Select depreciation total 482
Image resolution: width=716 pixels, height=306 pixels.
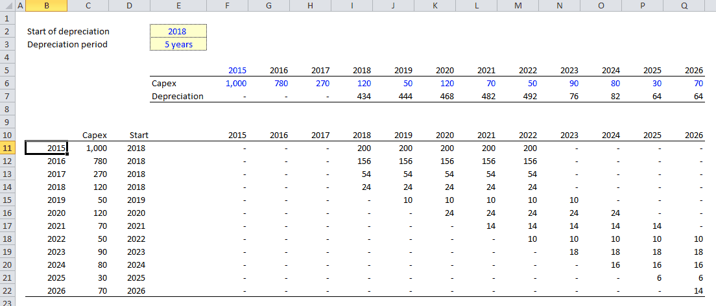tap(489, 97)
